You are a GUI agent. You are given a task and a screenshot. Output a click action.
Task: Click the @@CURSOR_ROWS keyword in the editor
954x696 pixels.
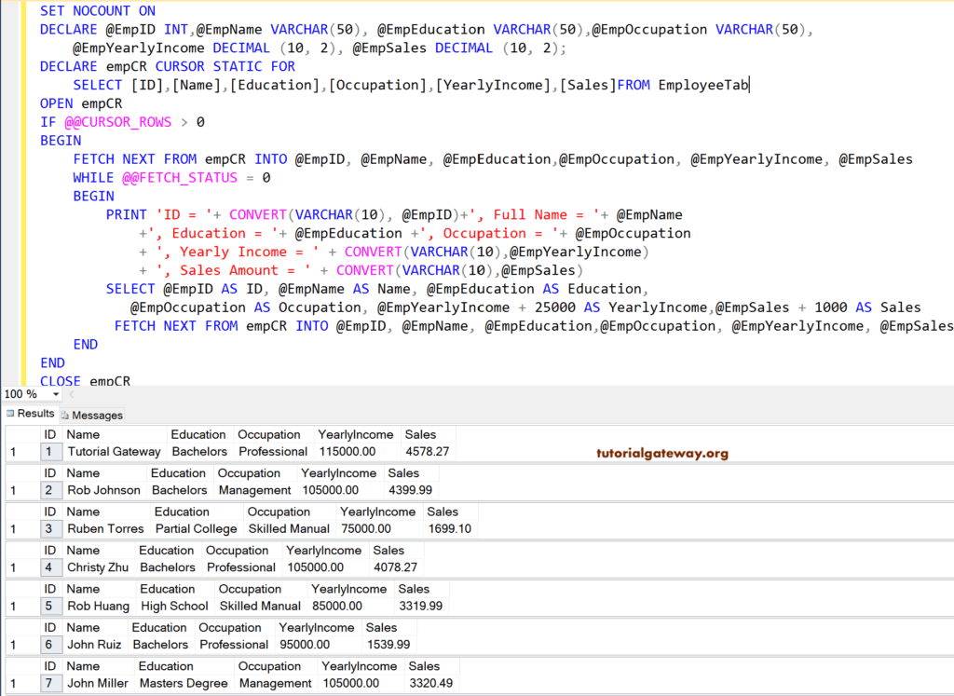click(118, 122)
